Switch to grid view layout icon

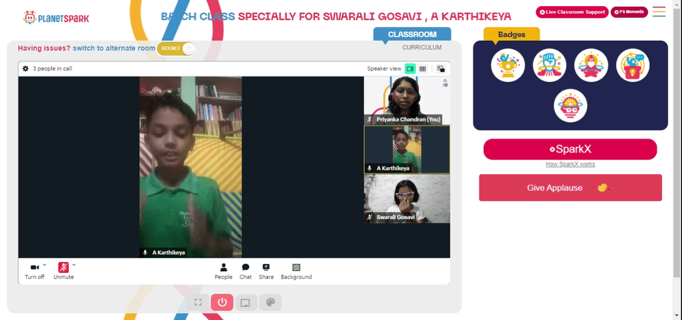[422, 69]
